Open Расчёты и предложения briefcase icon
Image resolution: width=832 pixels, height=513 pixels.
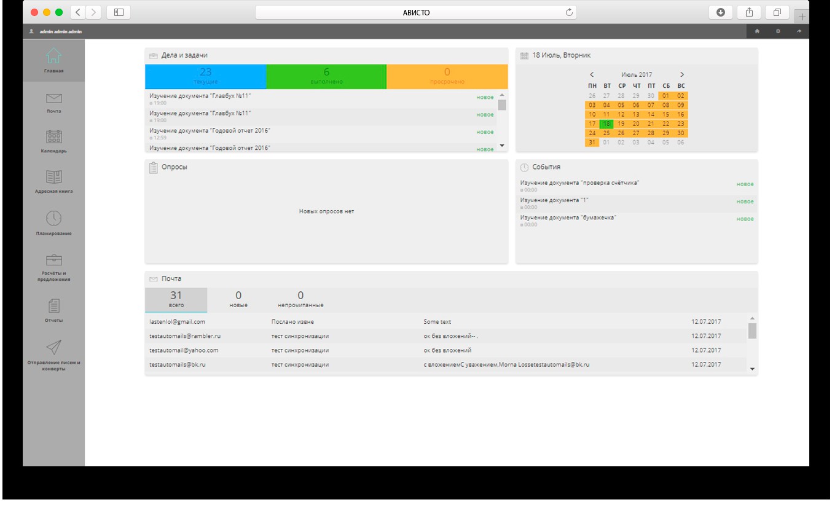point(53,259)
